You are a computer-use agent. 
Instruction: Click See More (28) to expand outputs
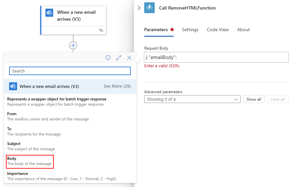(117, 86)
